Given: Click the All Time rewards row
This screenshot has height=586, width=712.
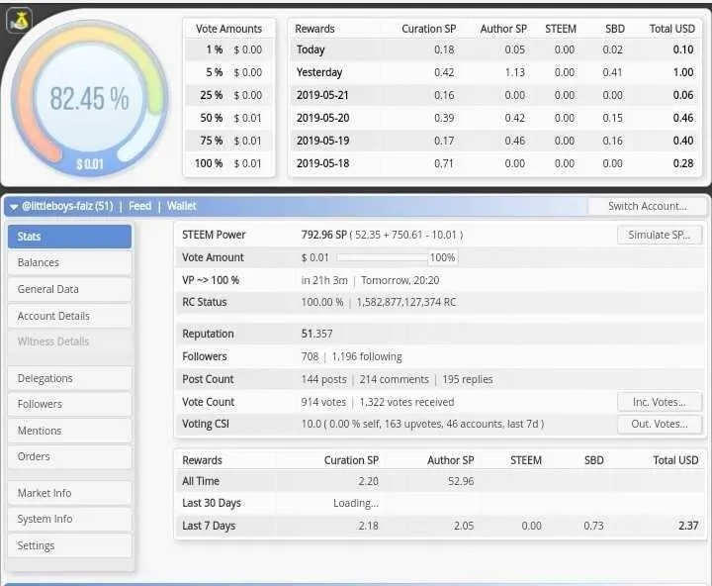Looking at the screenshot, I should point(440,481).
